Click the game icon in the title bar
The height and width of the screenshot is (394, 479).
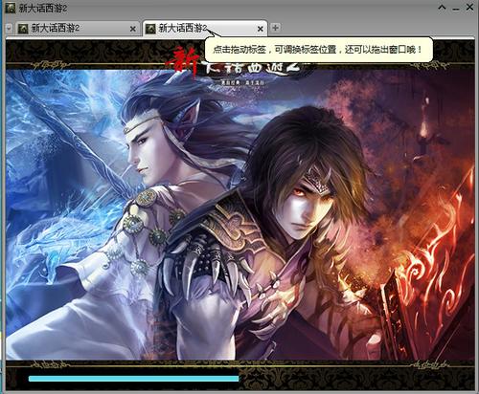[10, 9]
